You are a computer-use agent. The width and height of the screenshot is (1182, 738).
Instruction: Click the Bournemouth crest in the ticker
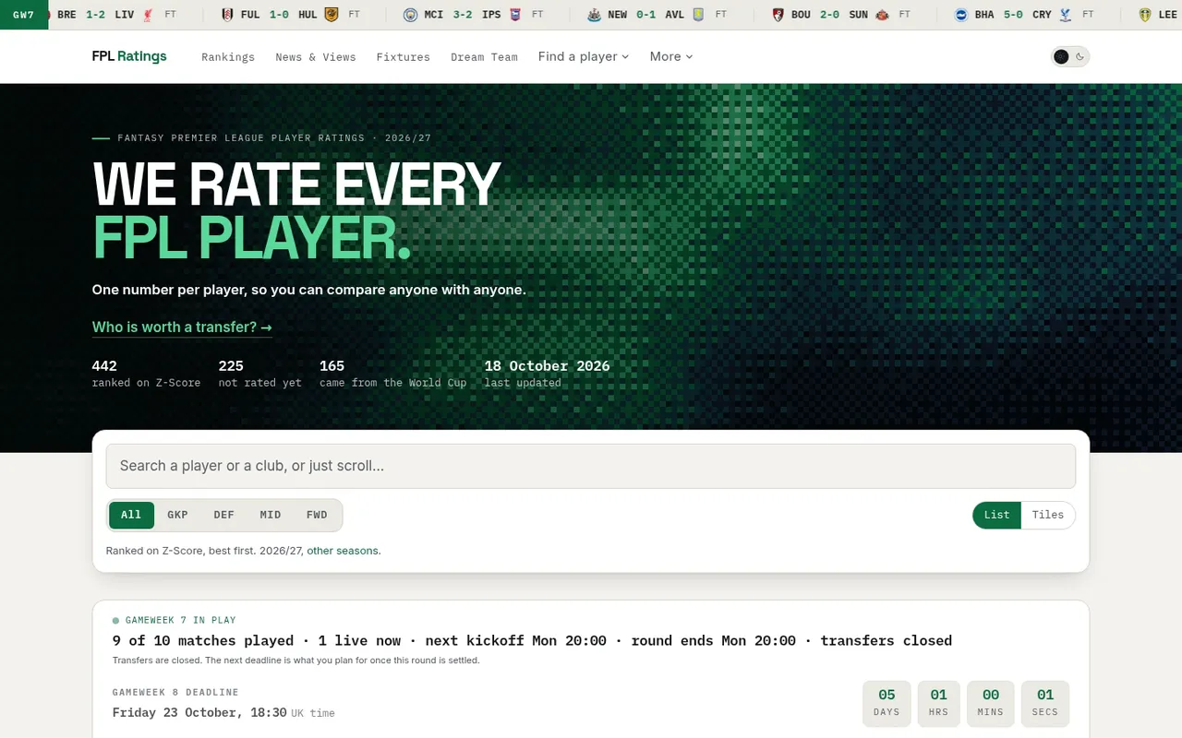point(778,15)
